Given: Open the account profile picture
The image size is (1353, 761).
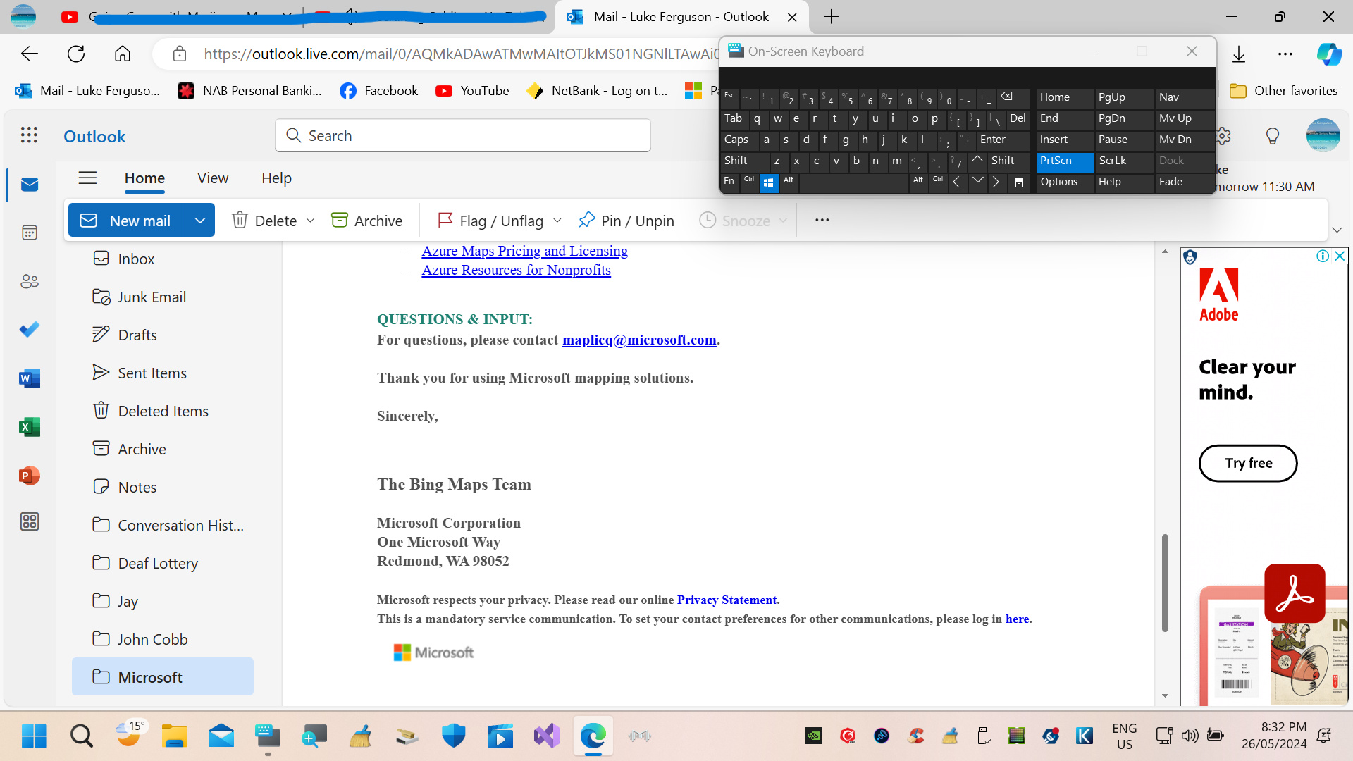Looking at the screenshot, I should coord(1323,135).
